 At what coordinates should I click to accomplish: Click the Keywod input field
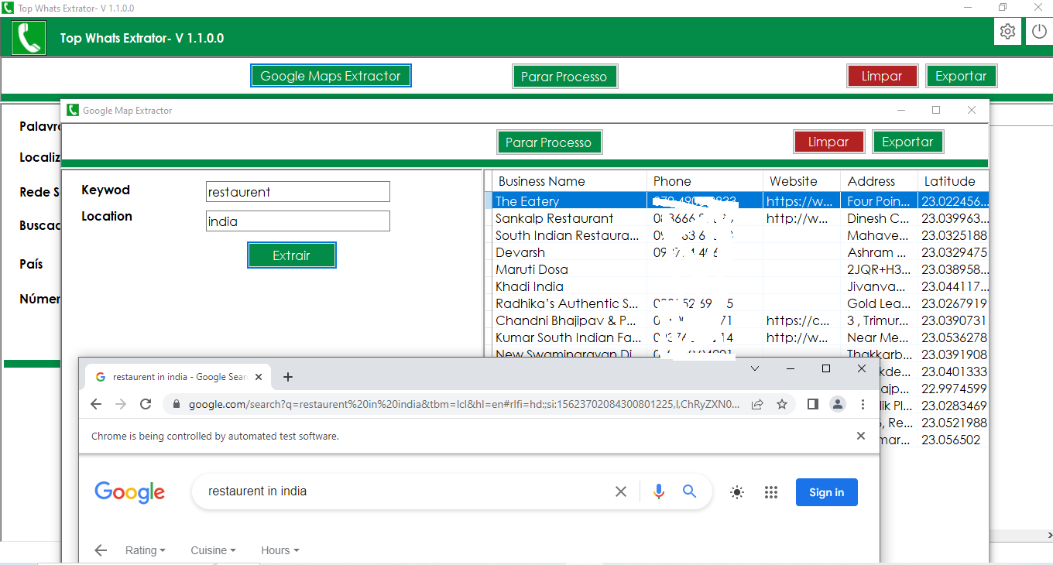[298, 192]
